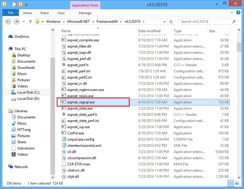Viewport: 244px width, 189px height.
Task: Click the Forward navigation arrow
Action: click(x=17, y=22)
